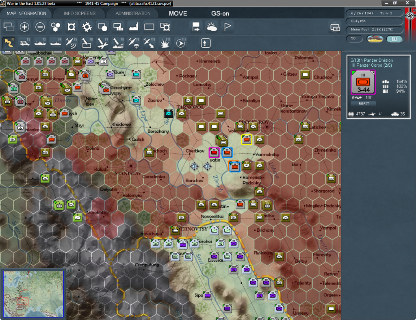416x320 pixels.
Task: Click the date and turn display
Action: (374, 13)
